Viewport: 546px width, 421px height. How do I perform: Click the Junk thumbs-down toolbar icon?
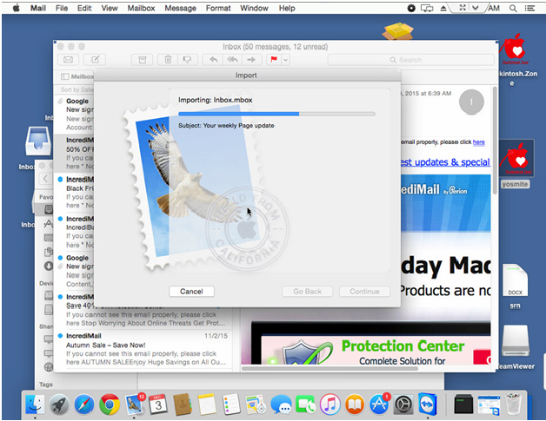pyautogui.click(x=187, y=60)
